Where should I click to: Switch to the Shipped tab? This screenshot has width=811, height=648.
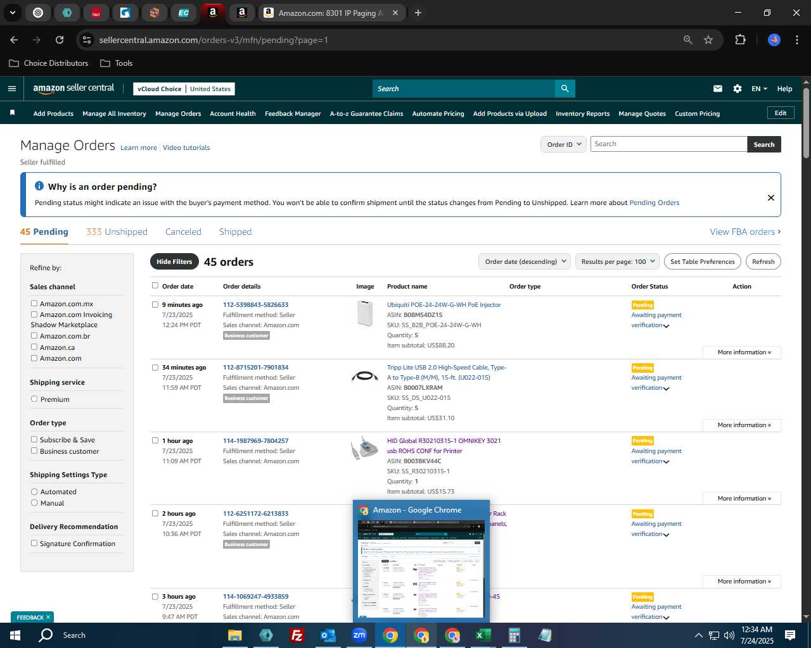tap(235, 232)
